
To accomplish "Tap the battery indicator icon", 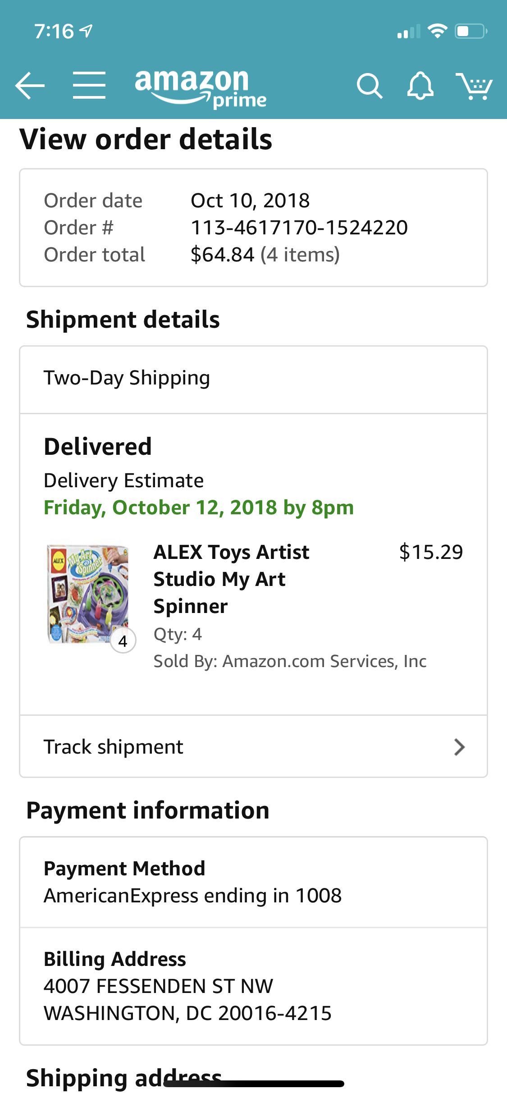I will (470, 31).
